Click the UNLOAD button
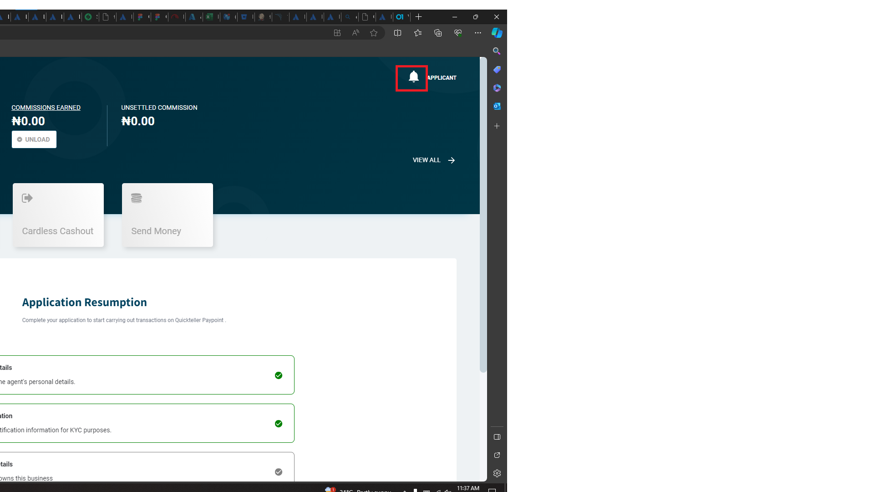874x492 pixels. 34,139
